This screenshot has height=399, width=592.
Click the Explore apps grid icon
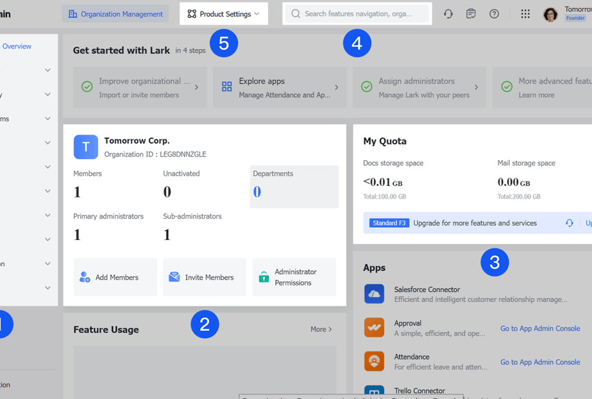click(227, 87)
